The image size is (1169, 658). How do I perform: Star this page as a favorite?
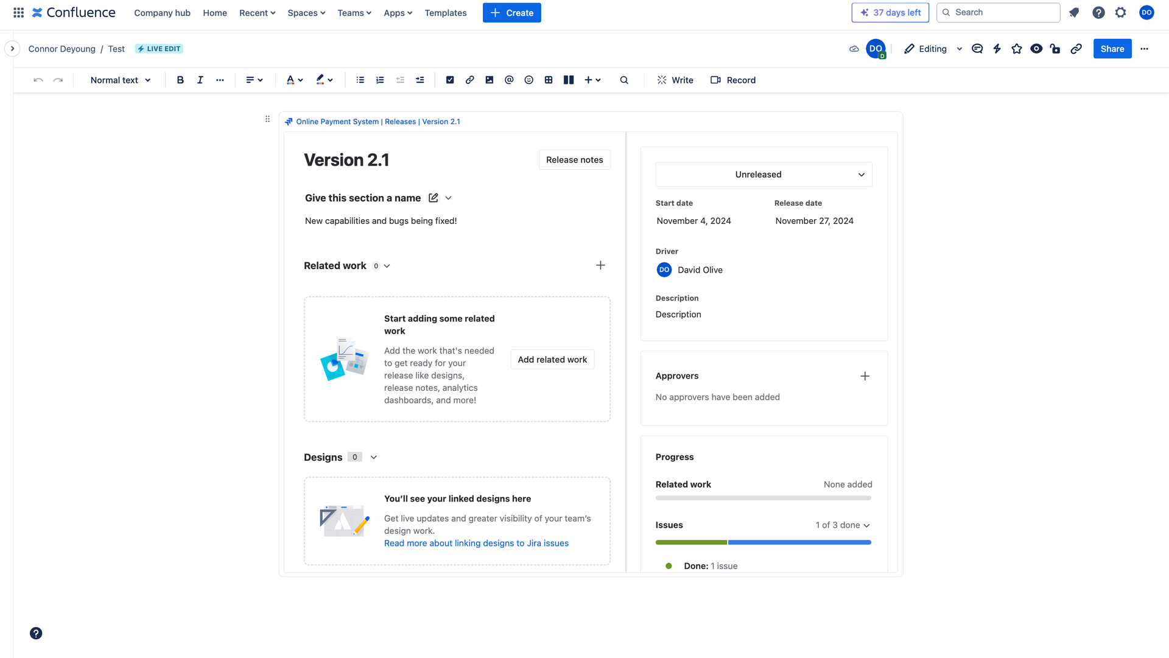pyautogui.click(x=1016, y=49)
